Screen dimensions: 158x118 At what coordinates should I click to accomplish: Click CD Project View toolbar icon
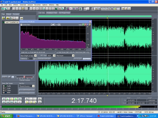click(9, 9)
